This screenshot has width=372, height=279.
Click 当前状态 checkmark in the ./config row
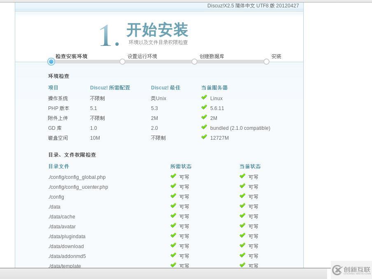coord(242,196)
